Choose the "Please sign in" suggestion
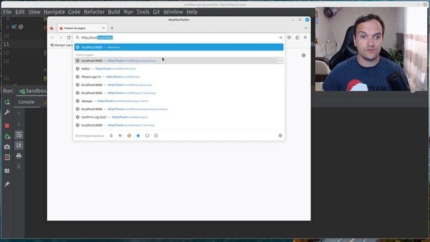Image resolution: width=430 pixels, height=242 pixels. 179,77
